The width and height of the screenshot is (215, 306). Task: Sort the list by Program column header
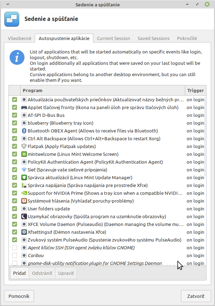[103, 90]
